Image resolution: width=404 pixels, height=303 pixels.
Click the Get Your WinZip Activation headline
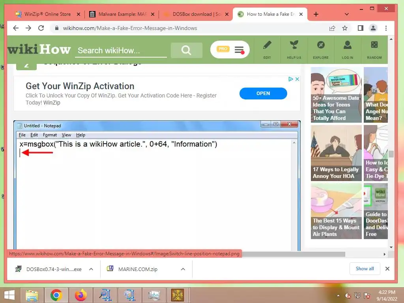pyautogui.click(x=80, y=86)
